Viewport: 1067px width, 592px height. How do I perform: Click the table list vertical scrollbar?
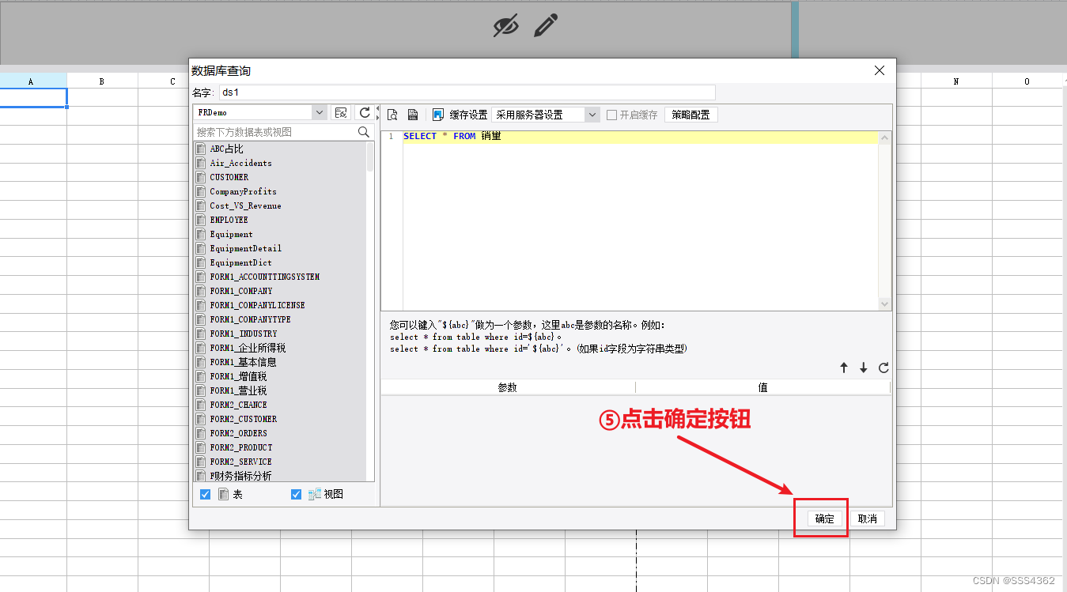click(x=370, y=156)
